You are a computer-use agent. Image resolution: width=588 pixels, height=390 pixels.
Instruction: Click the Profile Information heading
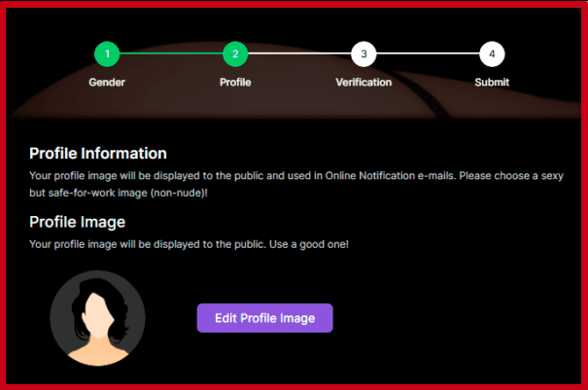(98, 154)
